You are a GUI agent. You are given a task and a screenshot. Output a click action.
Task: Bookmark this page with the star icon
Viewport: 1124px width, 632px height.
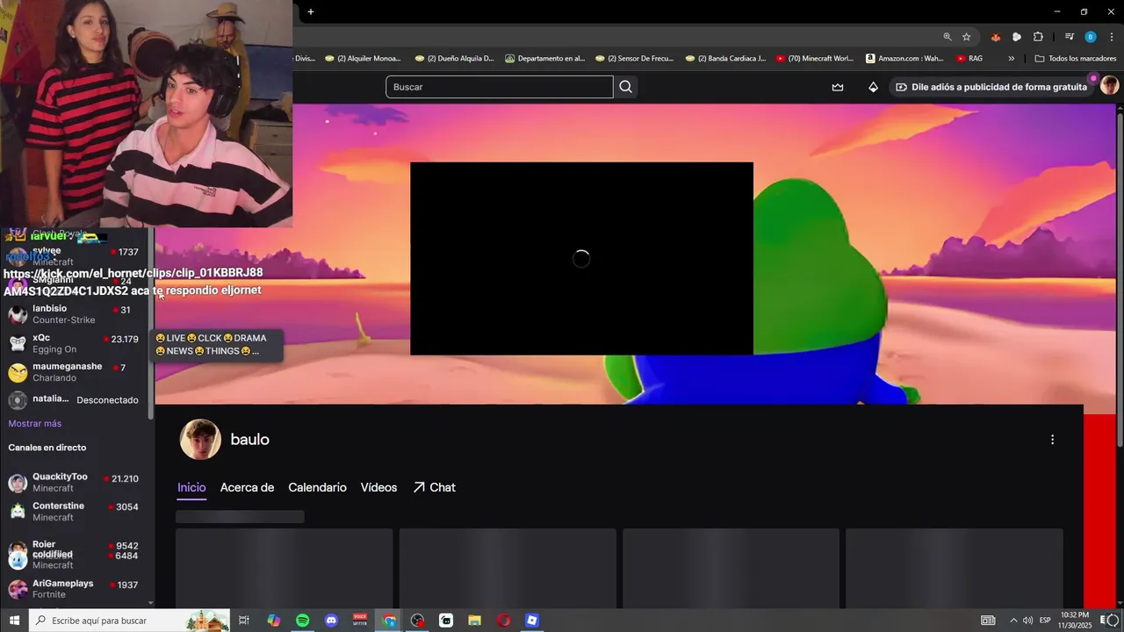click(x=967, y=37)
